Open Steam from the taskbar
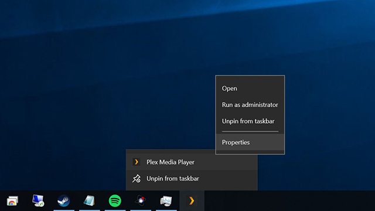The width and height of the screenshot is (375, 211). pos(64,200)
